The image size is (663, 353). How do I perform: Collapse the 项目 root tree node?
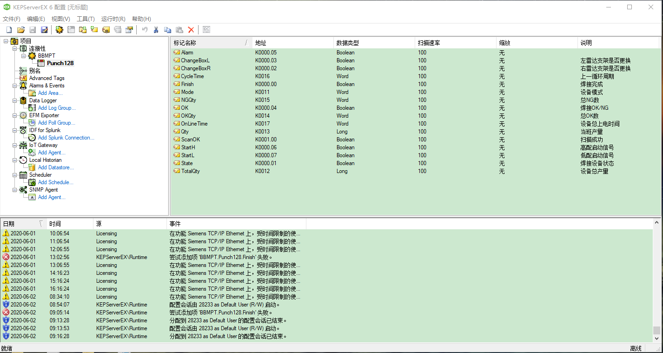[x=6, y=41]
